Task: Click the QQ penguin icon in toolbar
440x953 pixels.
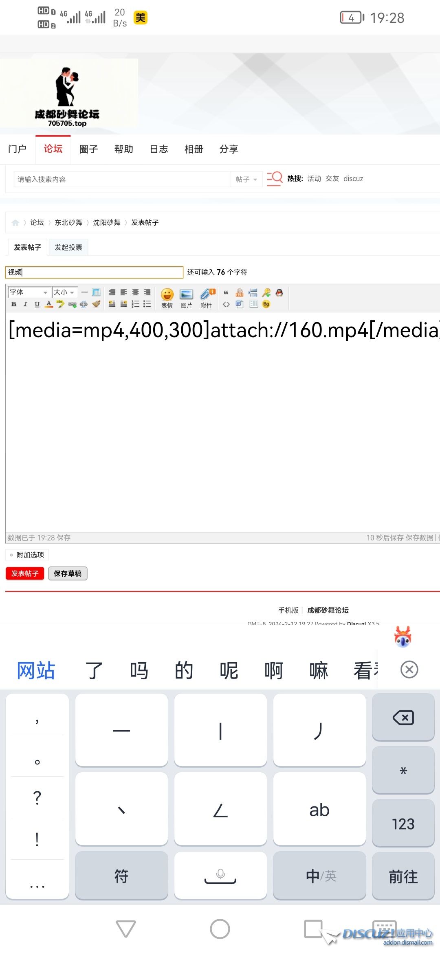Action: click(279, 292)
